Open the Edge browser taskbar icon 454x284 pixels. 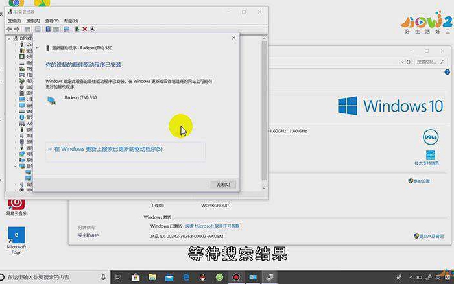point(186,278)
